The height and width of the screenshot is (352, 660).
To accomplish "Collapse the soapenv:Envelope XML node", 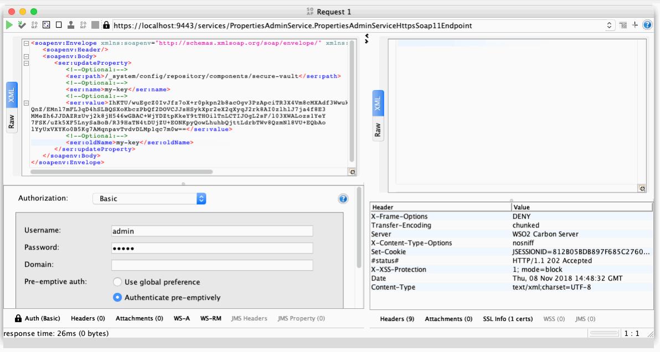I will (26, 43).
